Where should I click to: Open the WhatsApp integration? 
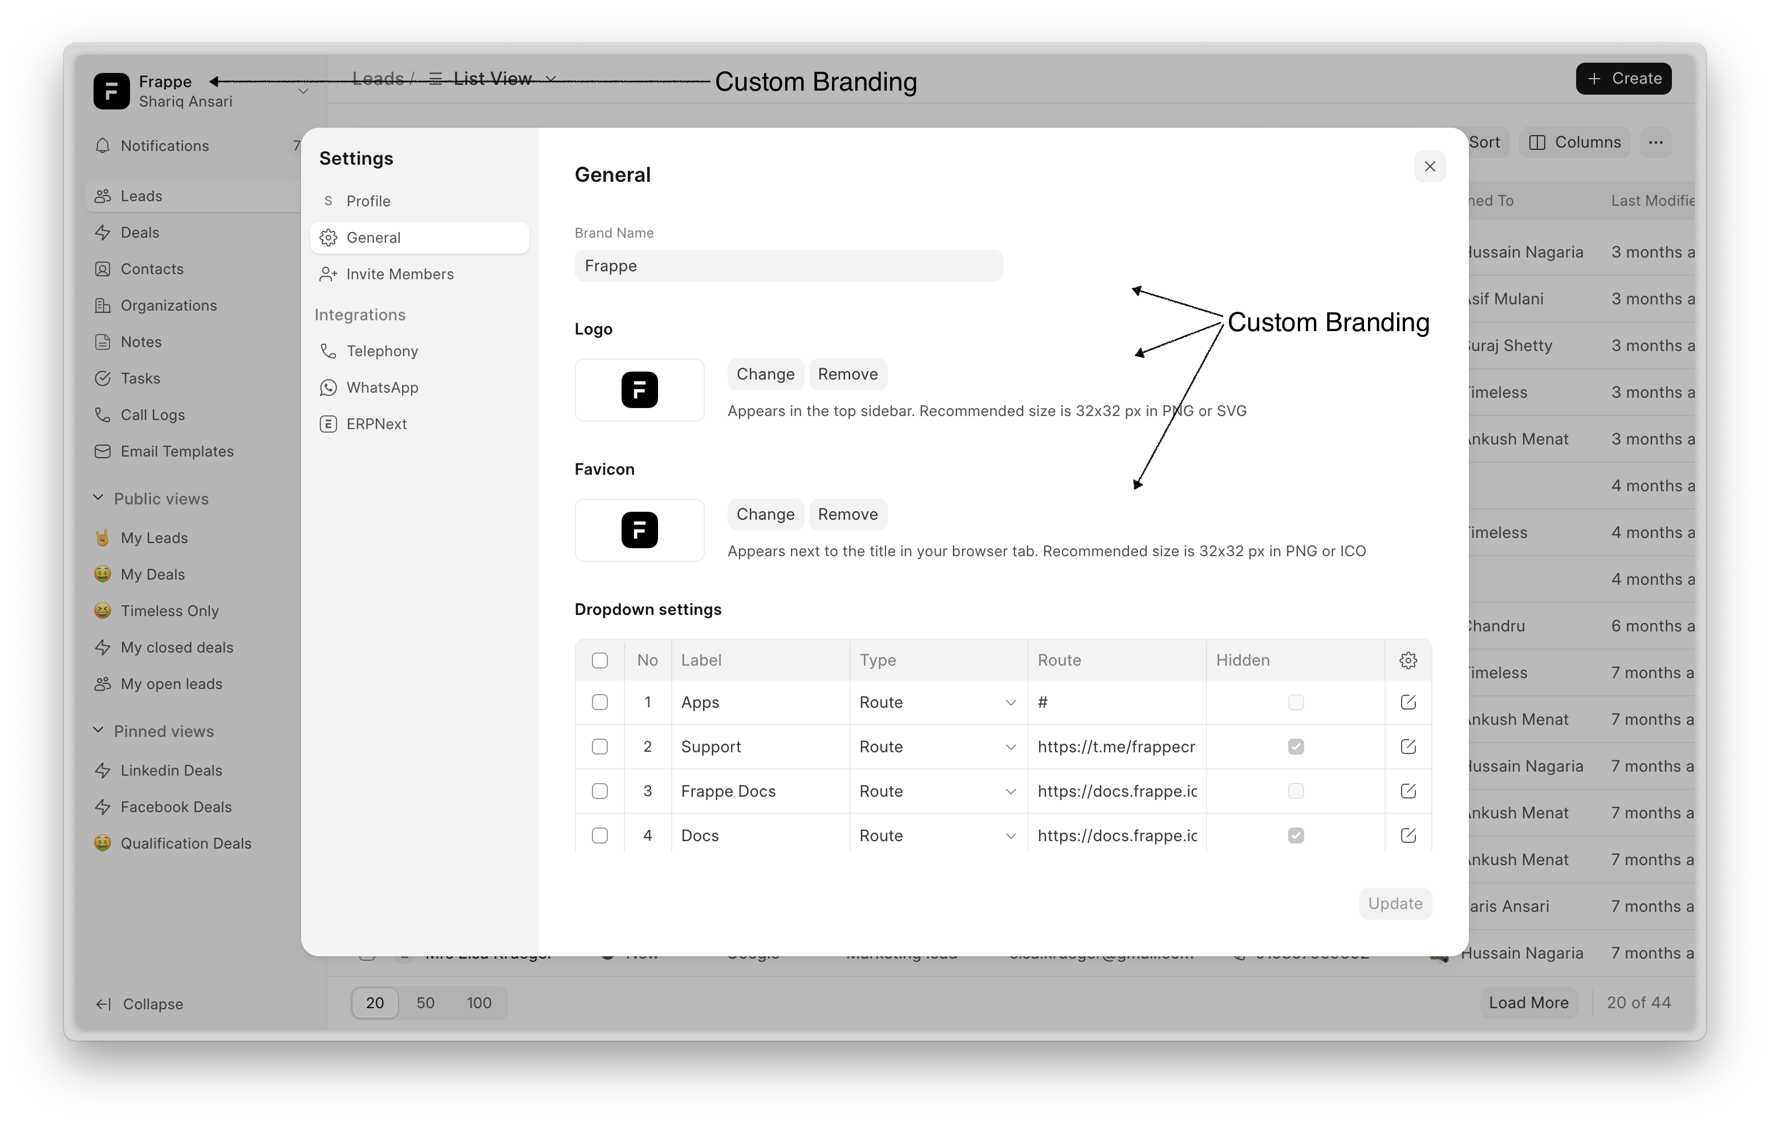382,387
